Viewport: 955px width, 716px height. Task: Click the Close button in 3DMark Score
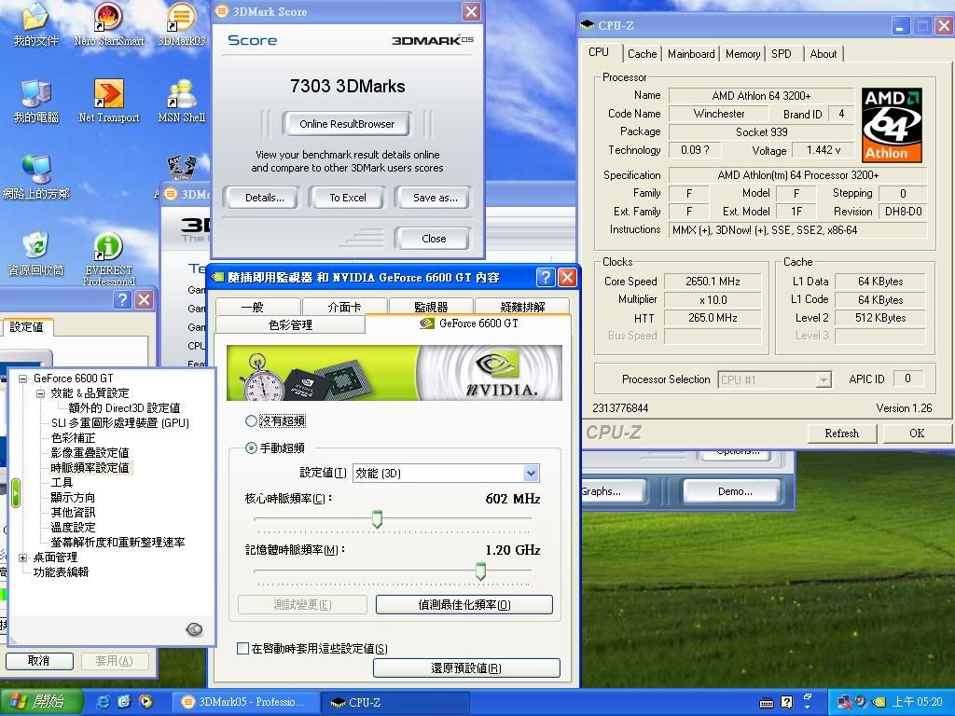click(434, 239)
